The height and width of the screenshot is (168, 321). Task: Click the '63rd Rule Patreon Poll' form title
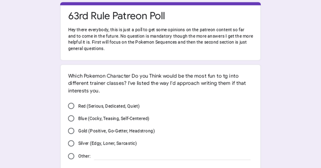117,16
